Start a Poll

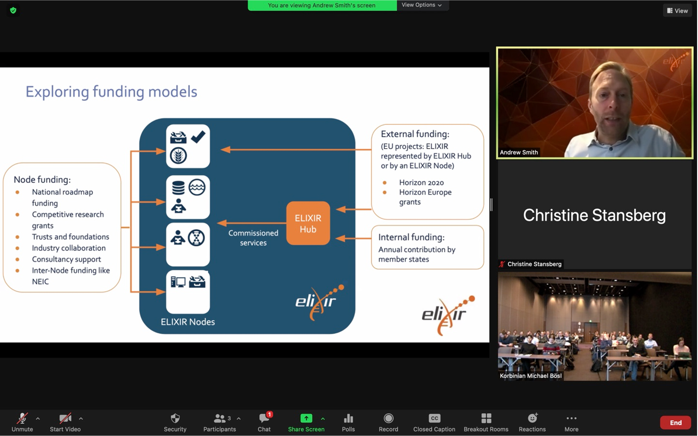coord(348,422)
